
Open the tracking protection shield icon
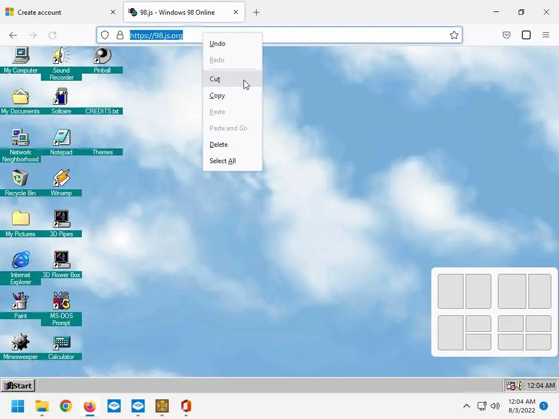click(104, 35)
